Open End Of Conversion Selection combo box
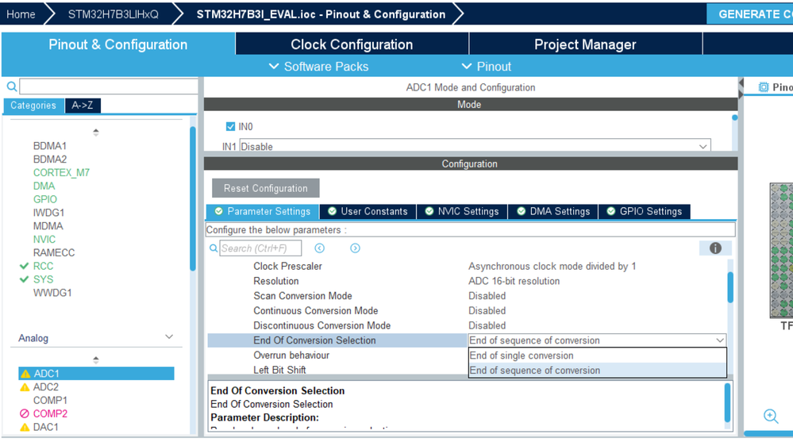The width and height of the screenshot is (793, 442). click(597, 340)
